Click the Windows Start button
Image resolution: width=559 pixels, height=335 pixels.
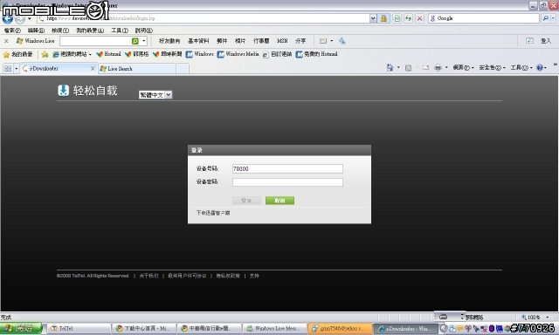click(x=21, y=328)
